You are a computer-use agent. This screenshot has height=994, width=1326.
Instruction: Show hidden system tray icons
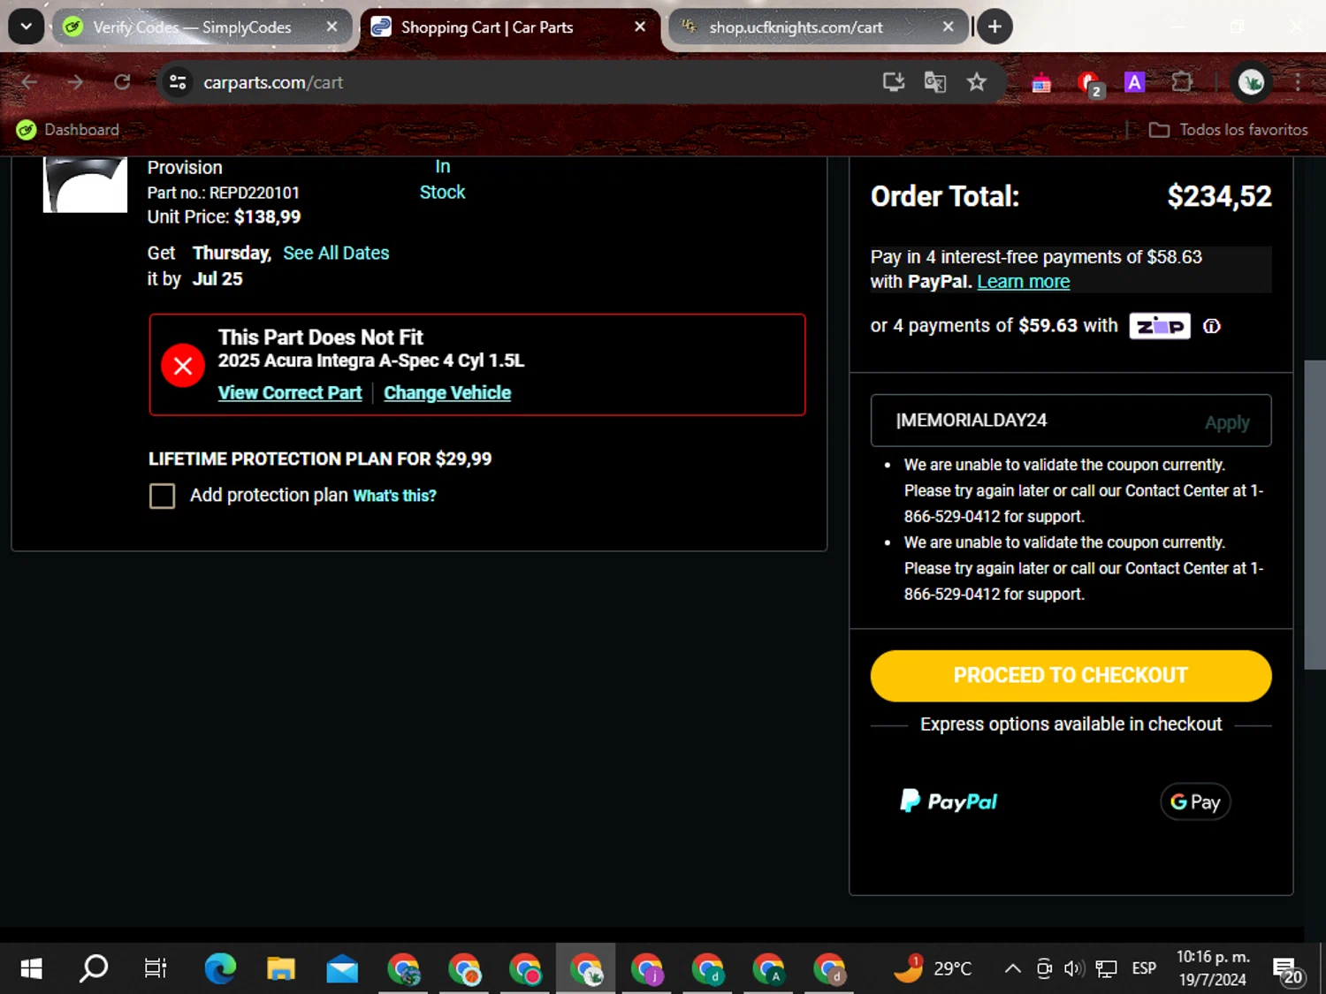1012,968
